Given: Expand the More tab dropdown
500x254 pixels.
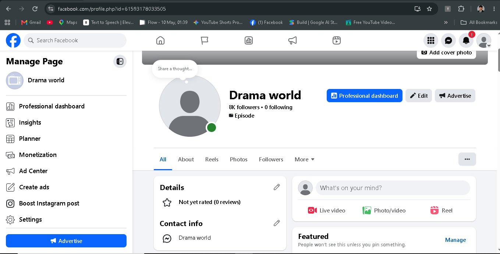Looking at the screenshot, I should pyautogui.click(x=305, y=160).
